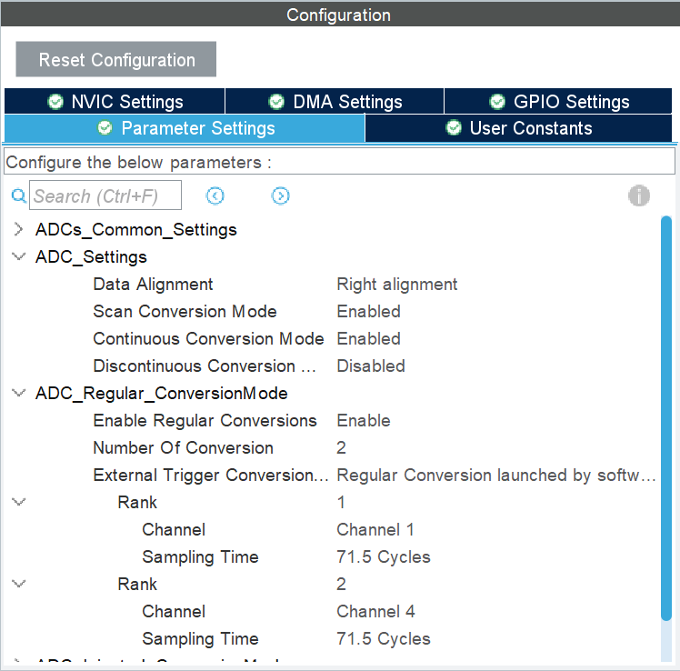Select the User Constants tab
Screen dimensions: 680x671
coord(519,128)
